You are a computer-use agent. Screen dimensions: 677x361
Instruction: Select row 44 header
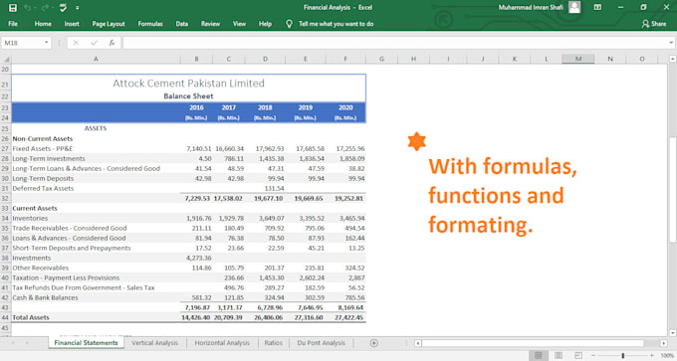[x=5, y=317]
